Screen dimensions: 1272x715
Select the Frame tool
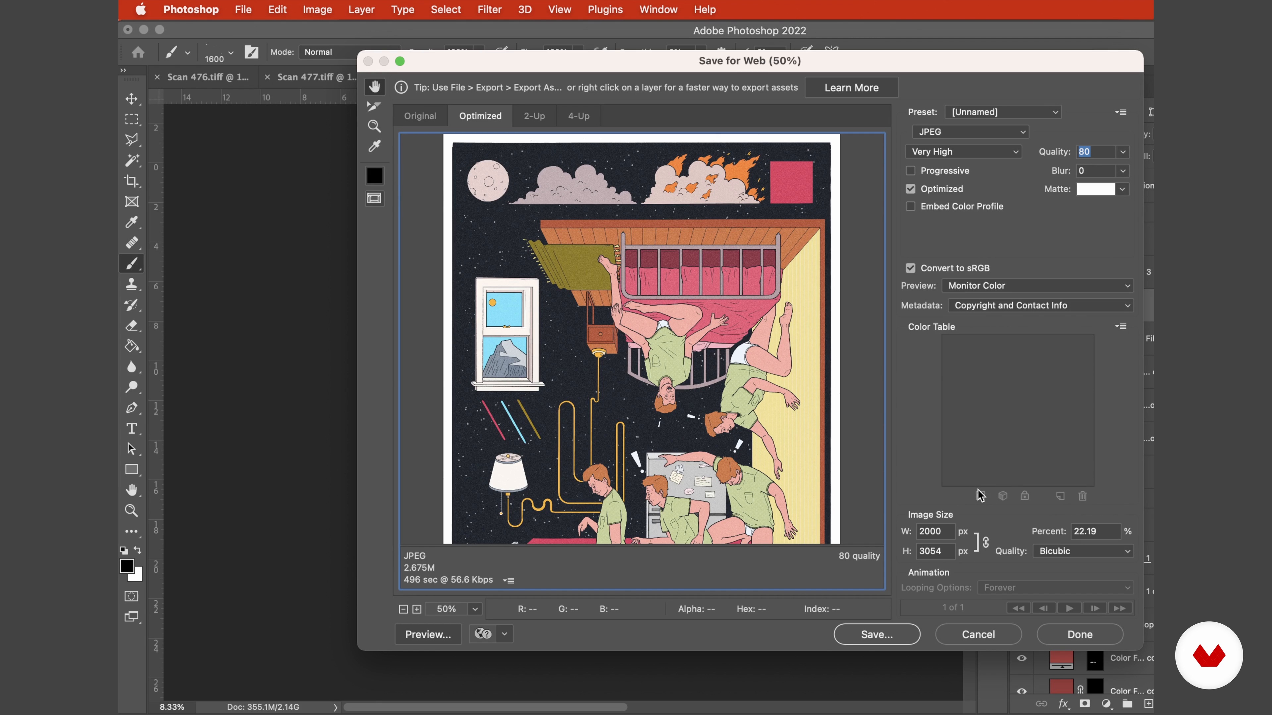click(x=132, y=201)
